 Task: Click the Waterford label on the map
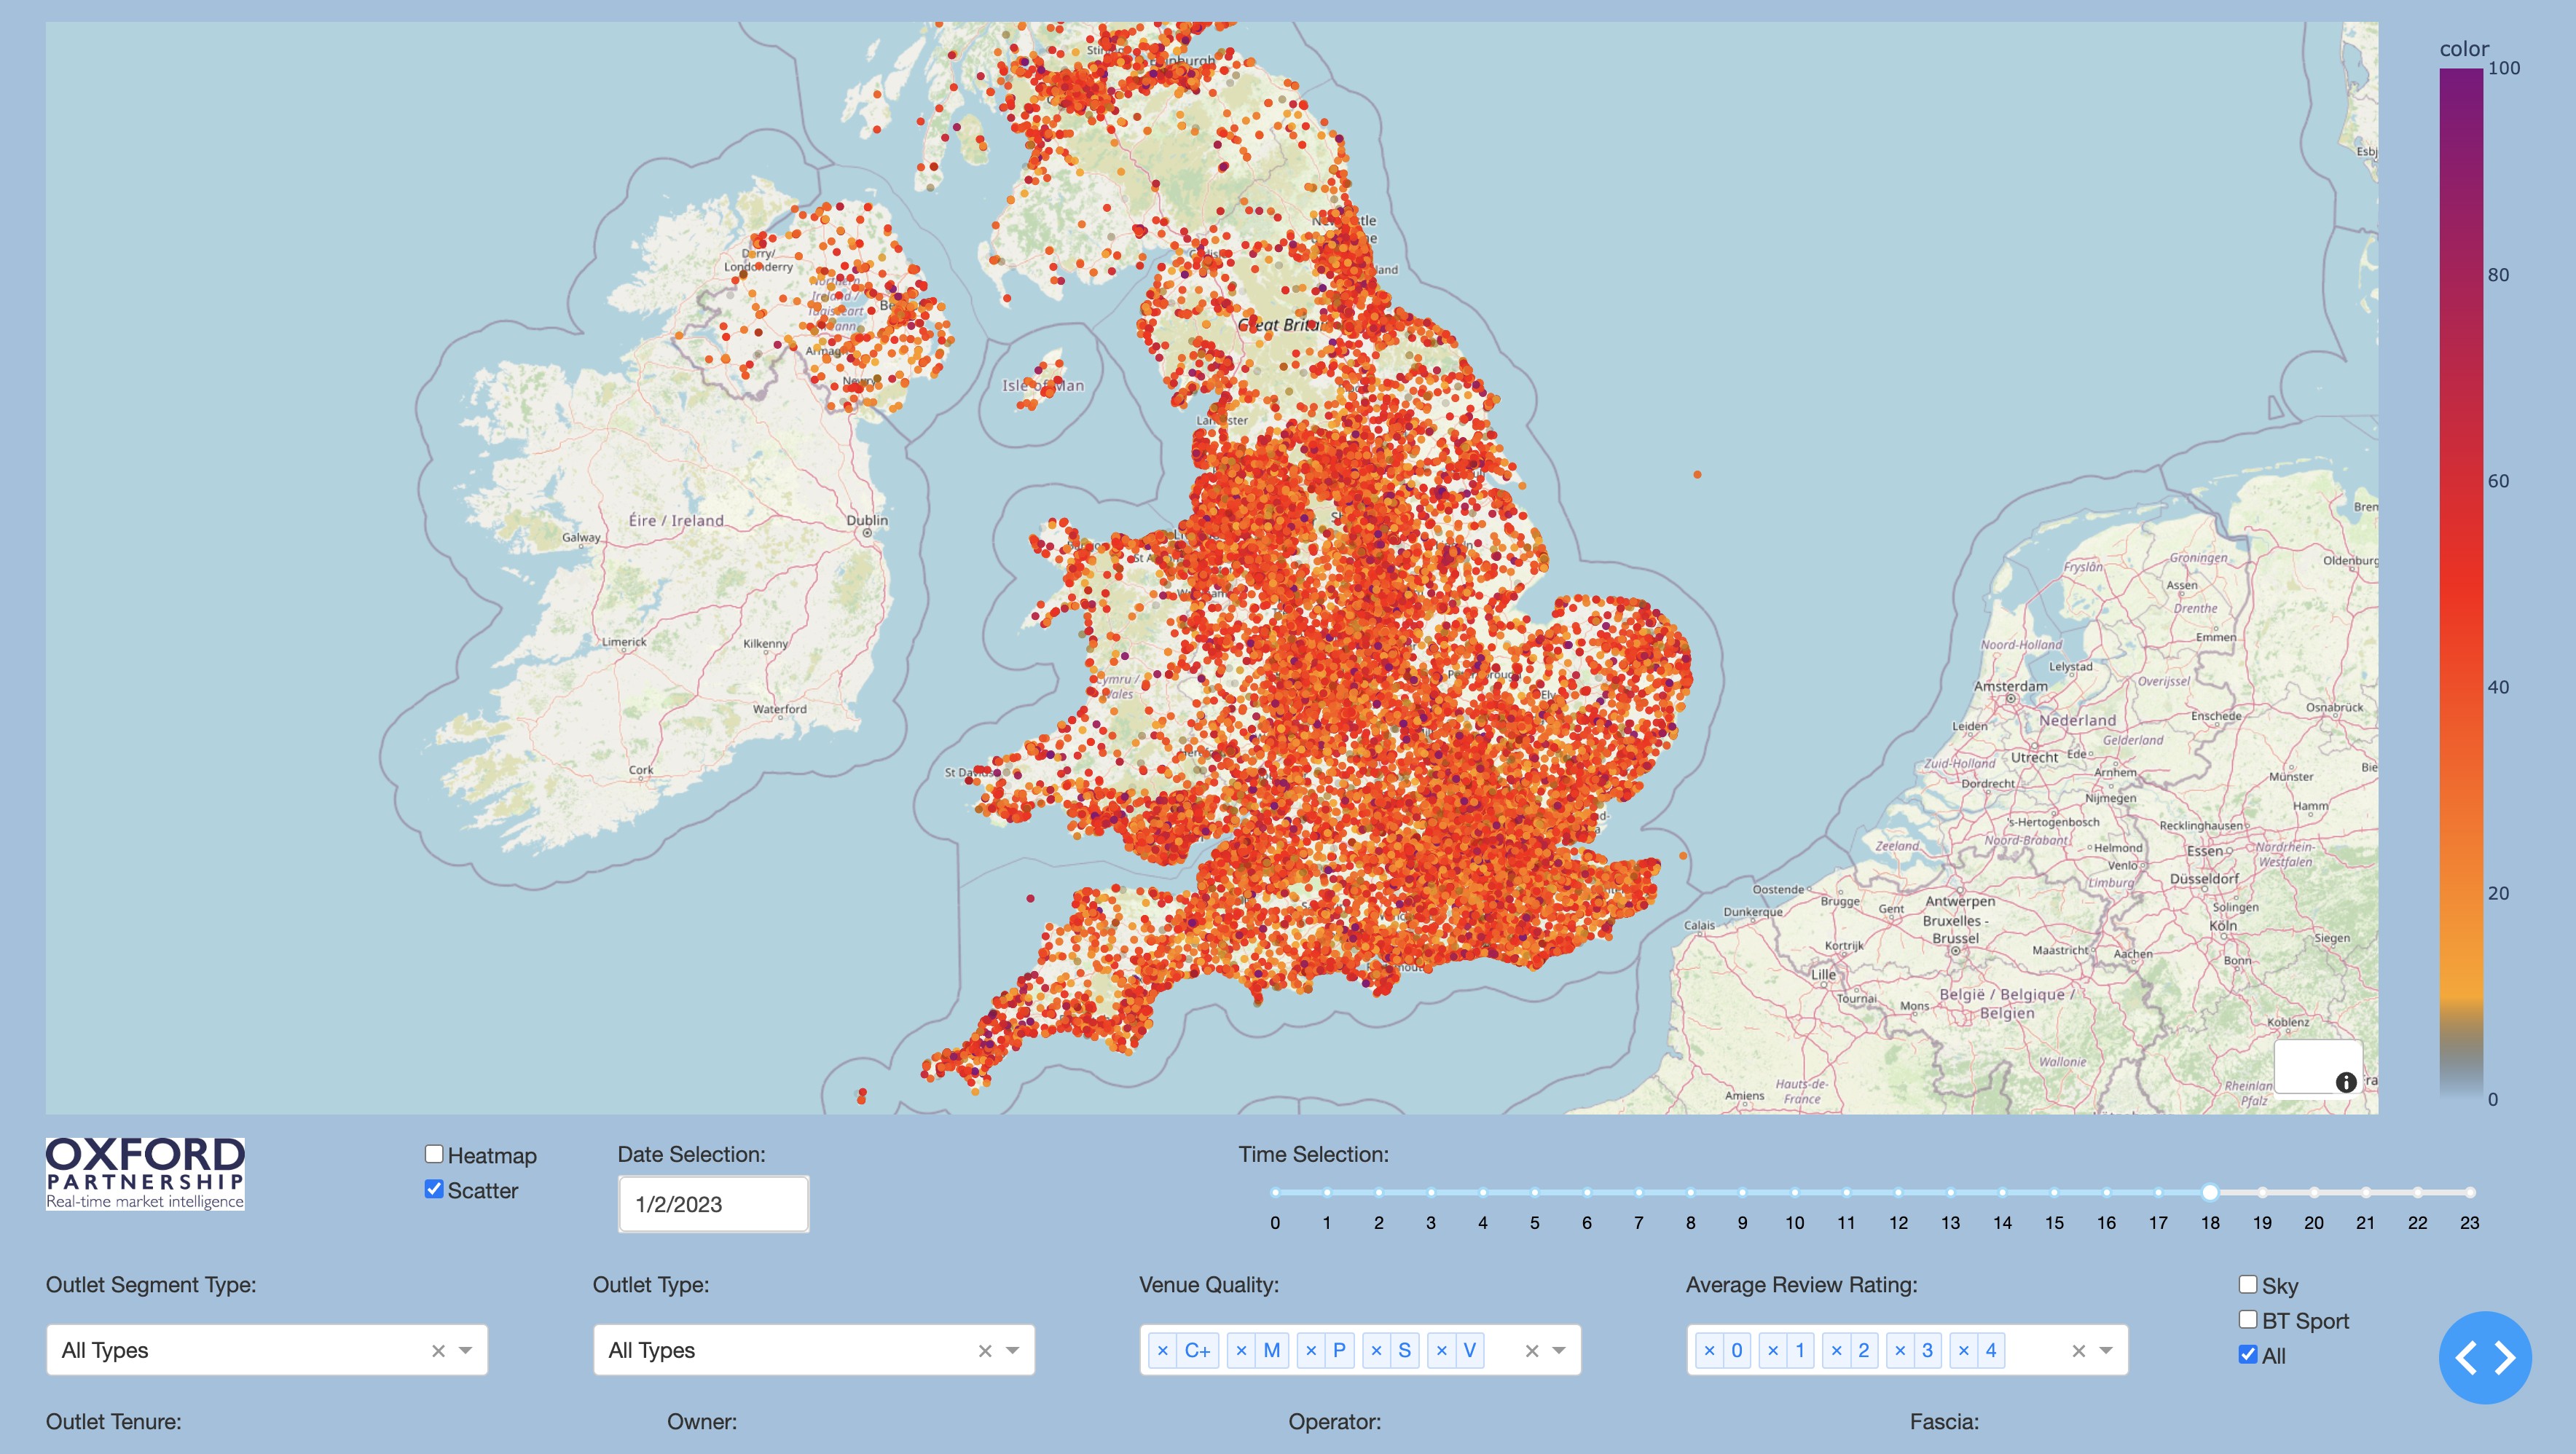(x=779, y=709)
